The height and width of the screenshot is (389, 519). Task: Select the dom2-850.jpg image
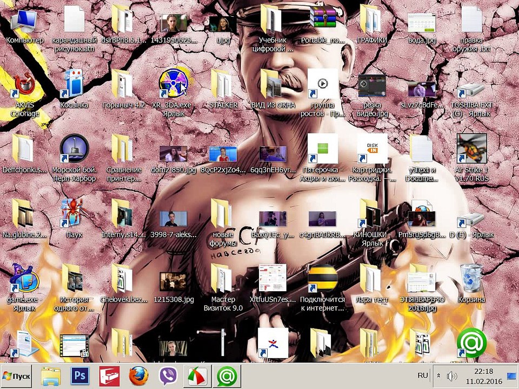[174, 154]
